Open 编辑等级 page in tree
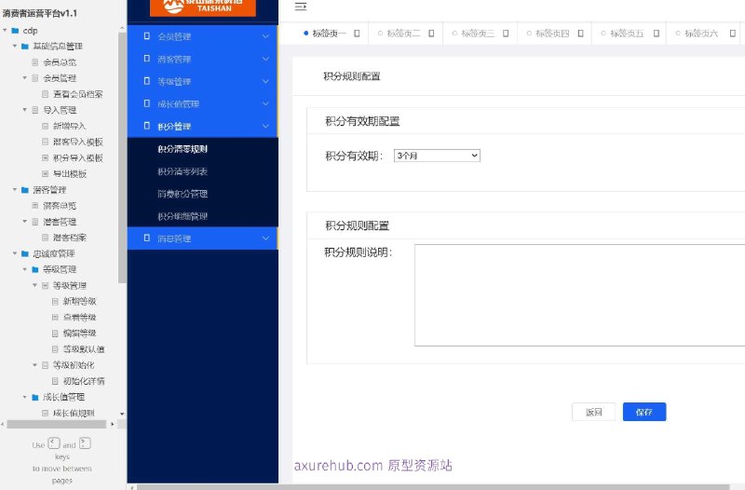This screenshot has width=745, height=490. pyautogui.click(x=80, y=333)
